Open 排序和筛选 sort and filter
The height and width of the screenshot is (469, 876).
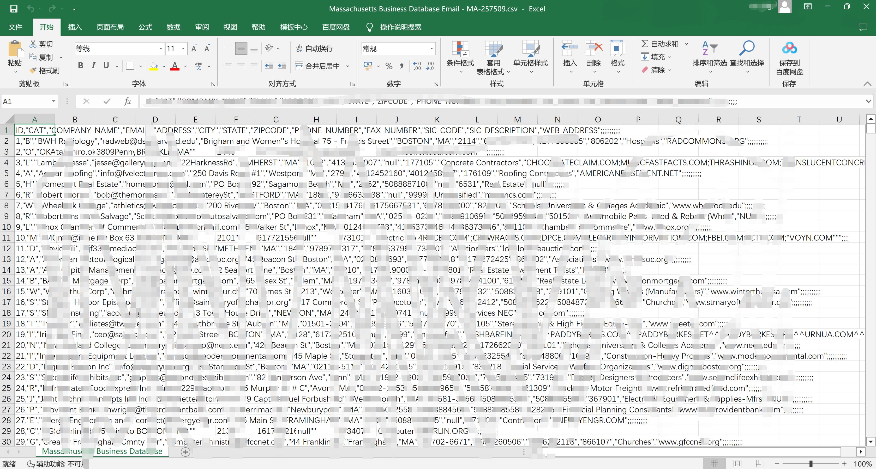(710, 57)
